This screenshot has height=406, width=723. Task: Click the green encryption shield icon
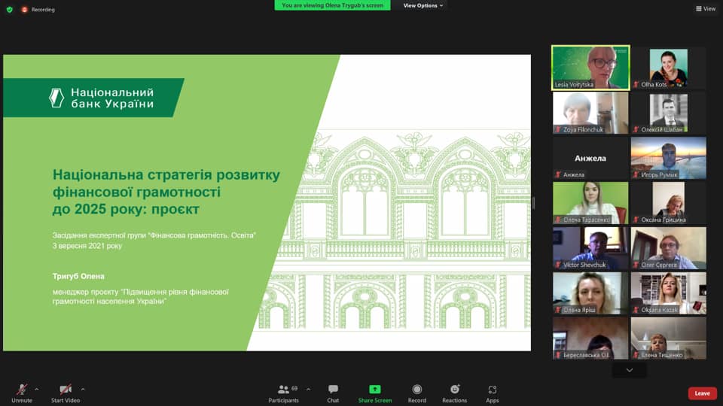9,9
